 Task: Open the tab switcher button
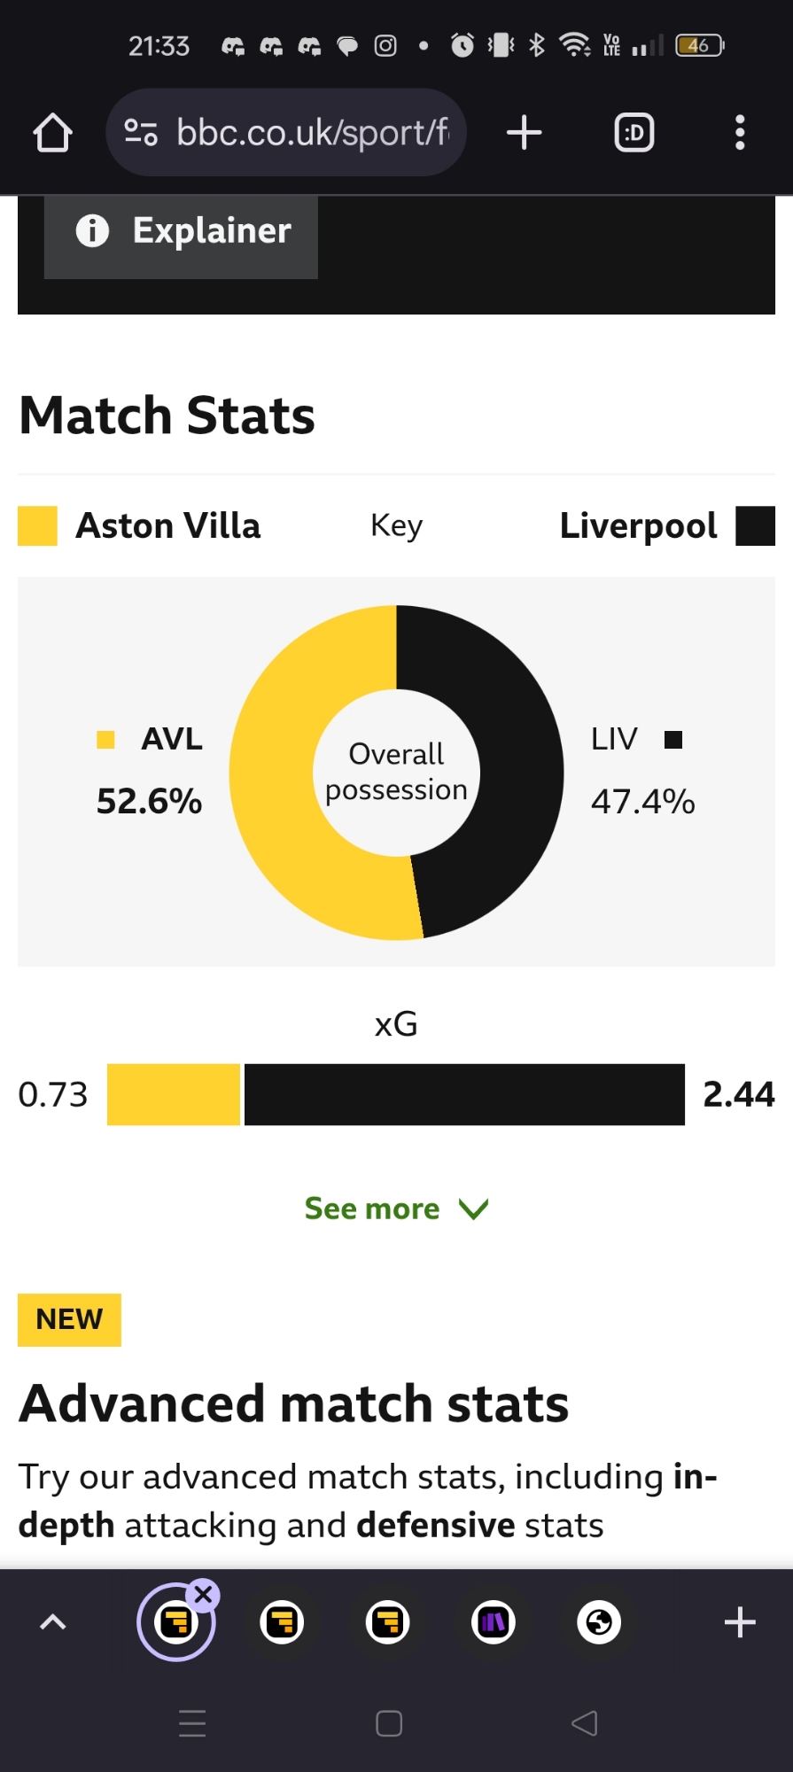click(x=634, y=133)
